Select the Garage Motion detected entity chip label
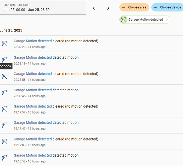 (146, 20)
